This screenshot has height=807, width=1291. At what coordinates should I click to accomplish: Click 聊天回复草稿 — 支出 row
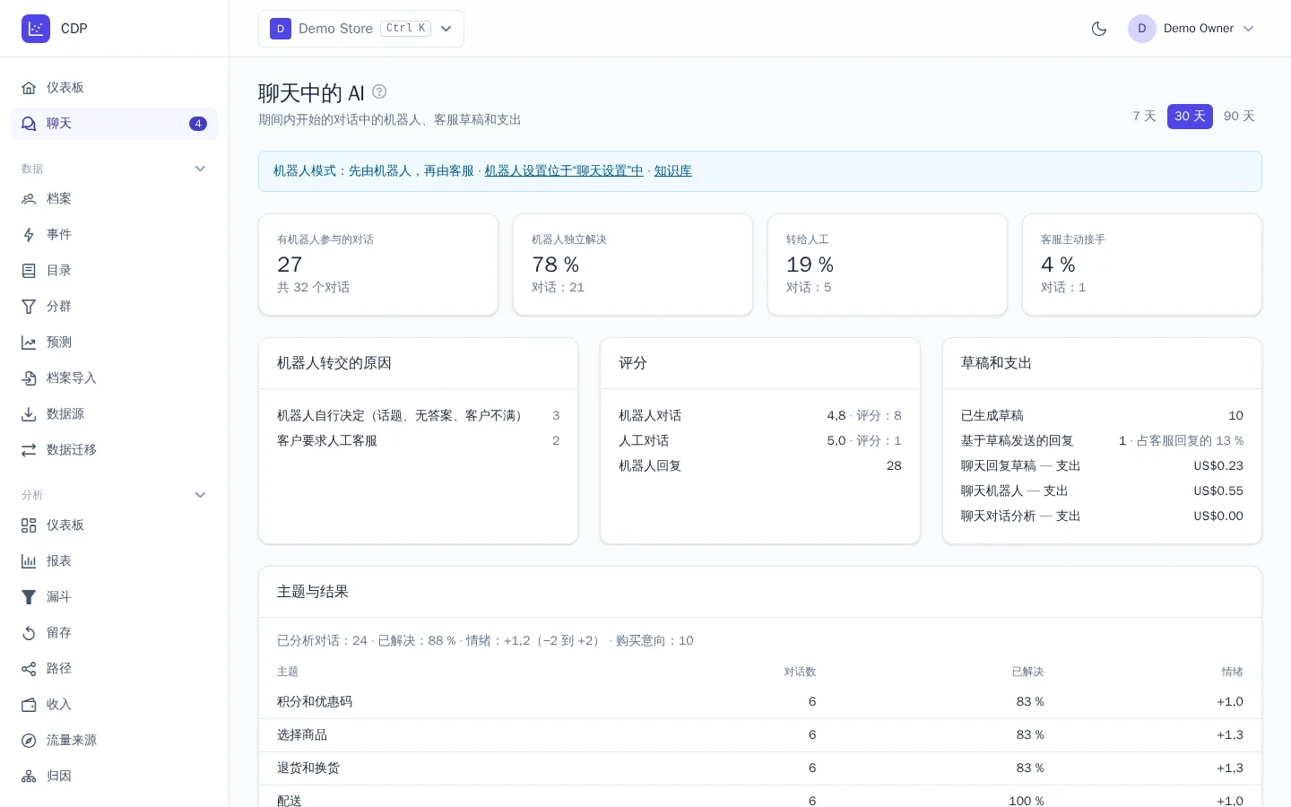[1102, 466]
